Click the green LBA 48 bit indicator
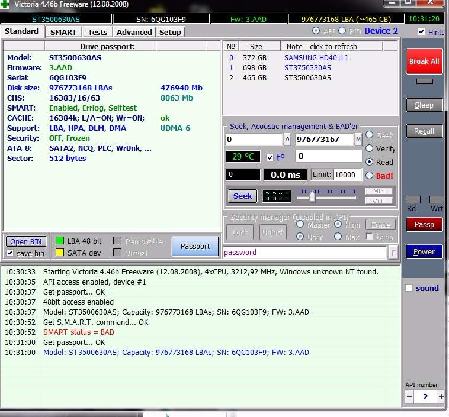Screen dimensions: 449x417 [60, 241]
